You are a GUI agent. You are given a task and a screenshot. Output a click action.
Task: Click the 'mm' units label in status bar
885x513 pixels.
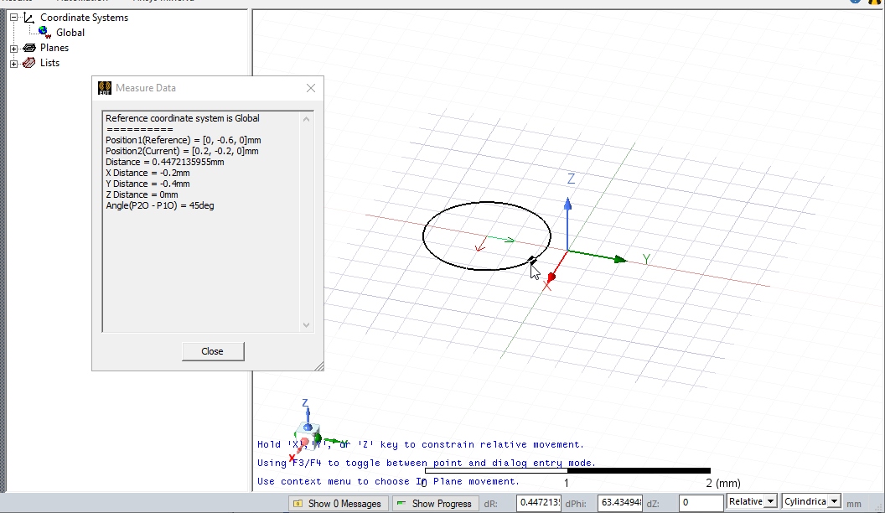click(854, 504)
